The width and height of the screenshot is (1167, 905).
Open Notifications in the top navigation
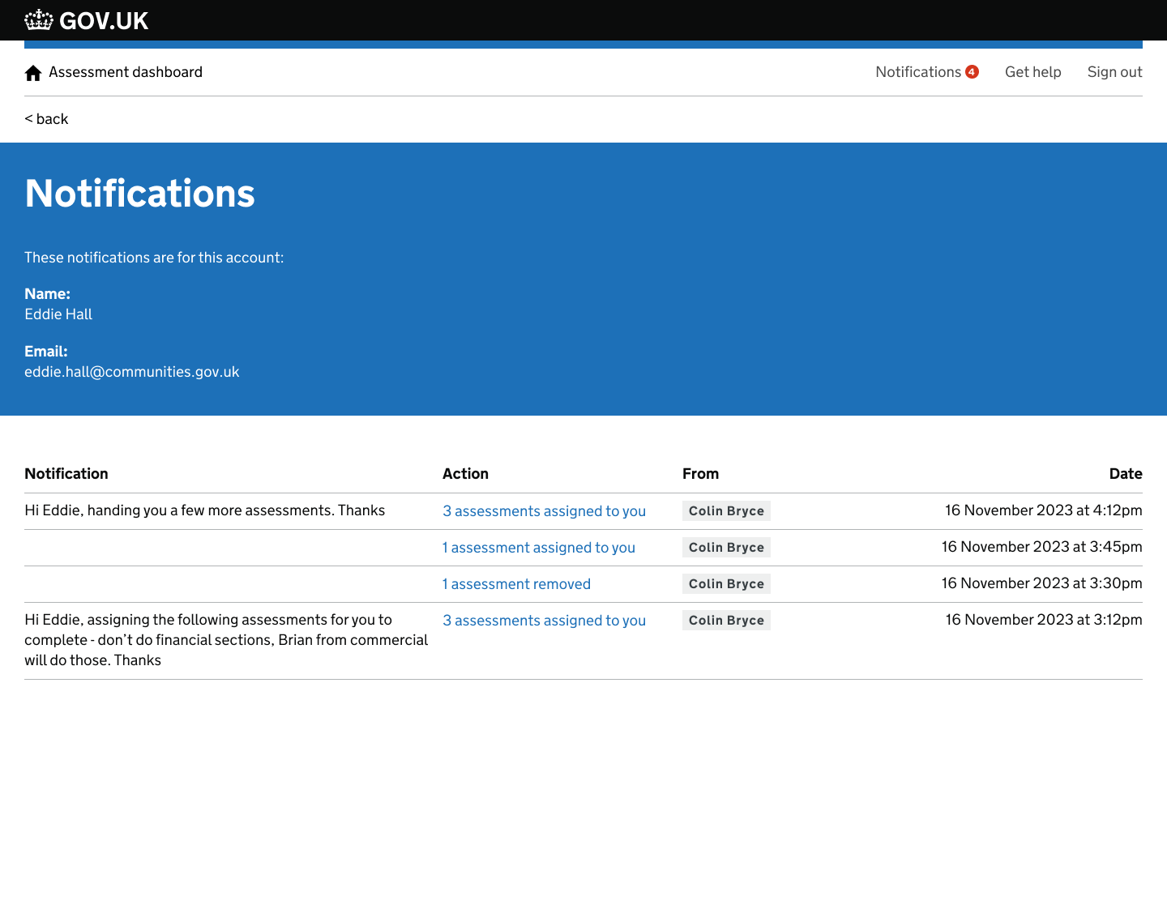point(918,72)
